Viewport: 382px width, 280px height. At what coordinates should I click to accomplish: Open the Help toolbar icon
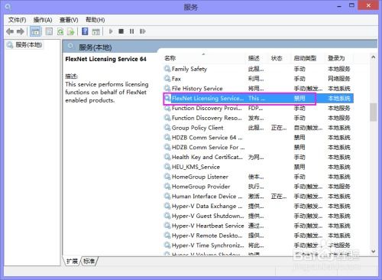point(85,31)
